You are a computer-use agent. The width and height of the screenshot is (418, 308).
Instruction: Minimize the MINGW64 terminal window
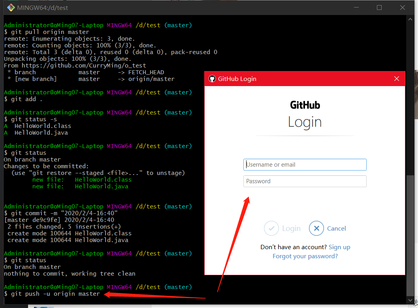pyautogui.click(x=356, y=8)
